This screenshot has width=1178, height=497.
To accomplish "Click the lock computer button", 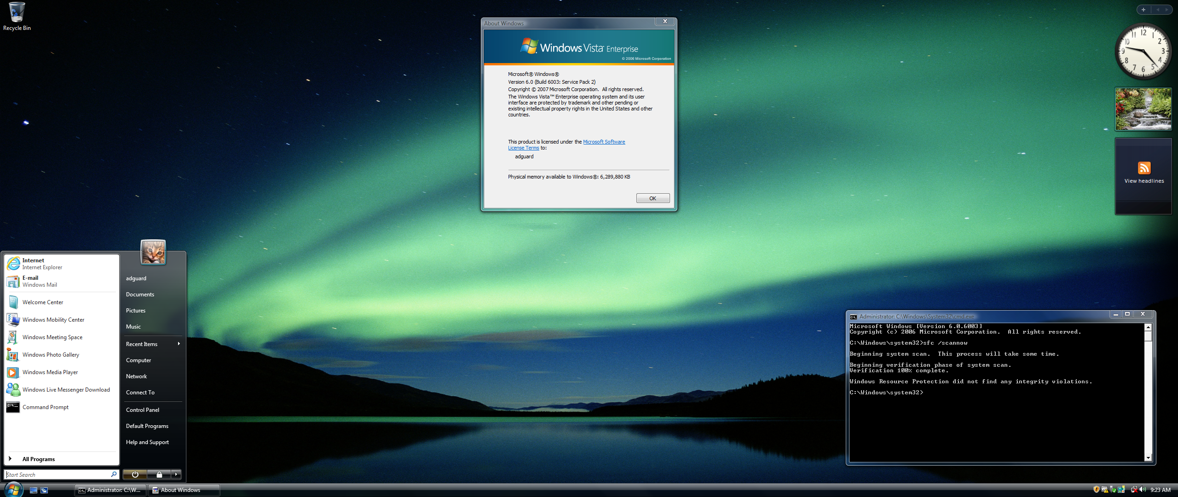I will (x=159, y=474).
